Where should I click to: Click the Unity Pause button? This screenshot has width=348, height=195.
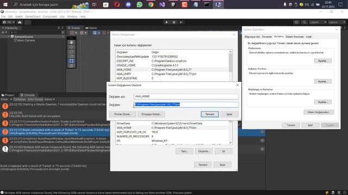click(x=174, y=22)
